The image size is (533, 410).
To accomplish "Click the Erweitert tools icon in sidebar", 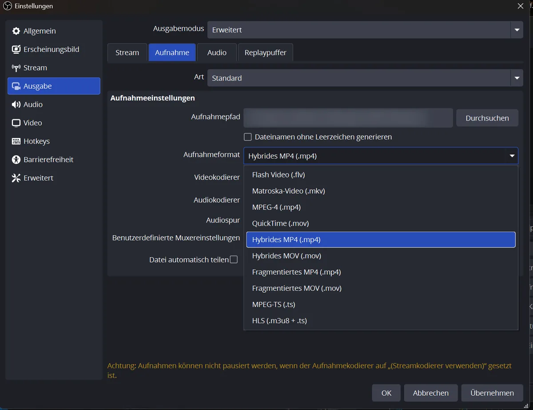I will coord(16,178).
